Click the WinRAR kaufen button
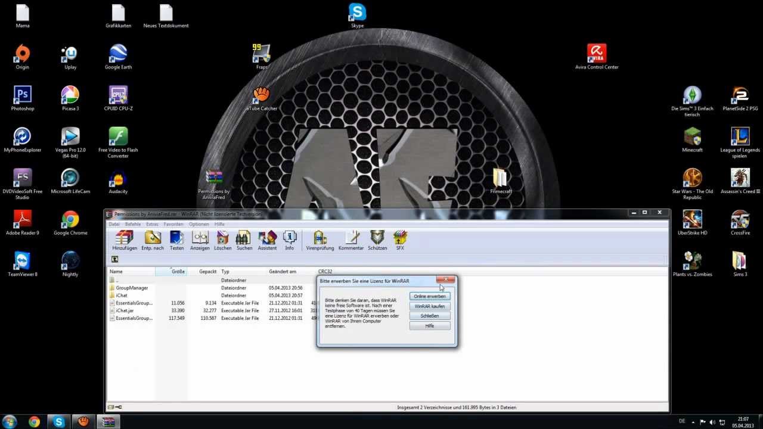Image resolution: width=763 pixels, height=429 pixels. point(430,306)
